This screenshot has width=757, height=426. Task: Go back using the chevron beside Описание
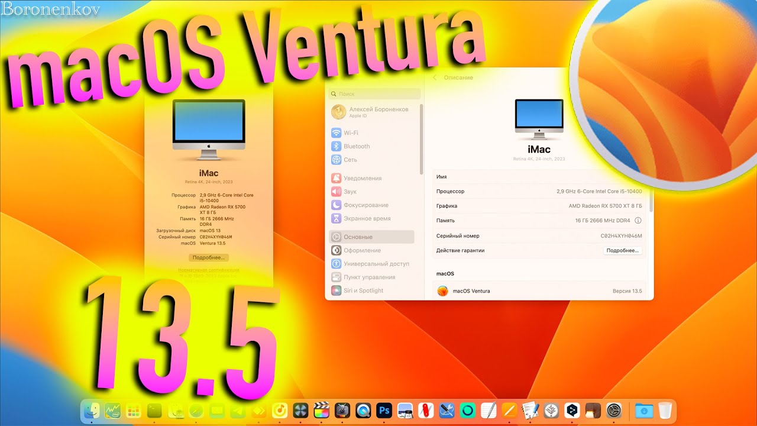[x=435, y=78]
